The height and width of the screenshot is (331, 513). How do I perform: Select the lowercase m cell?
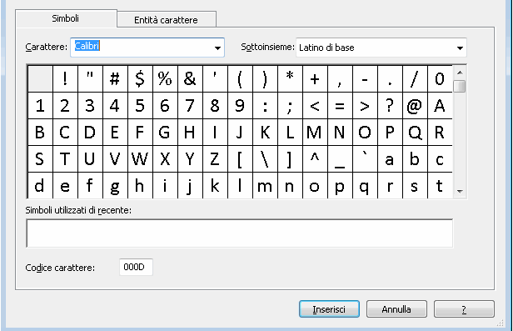pyautogui.click(x=265, y=186)
